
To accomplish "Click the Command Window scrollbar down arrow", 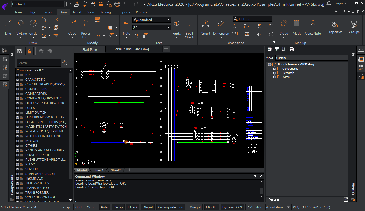I will (261, 196).
